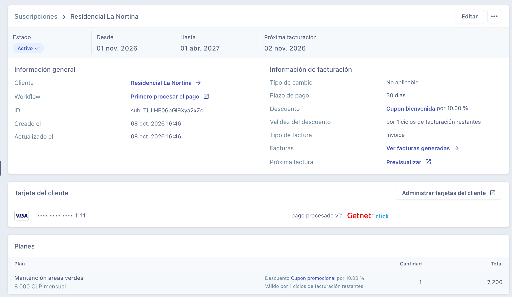Go back to Suscripciones breadcrumb

coord(36,16)
